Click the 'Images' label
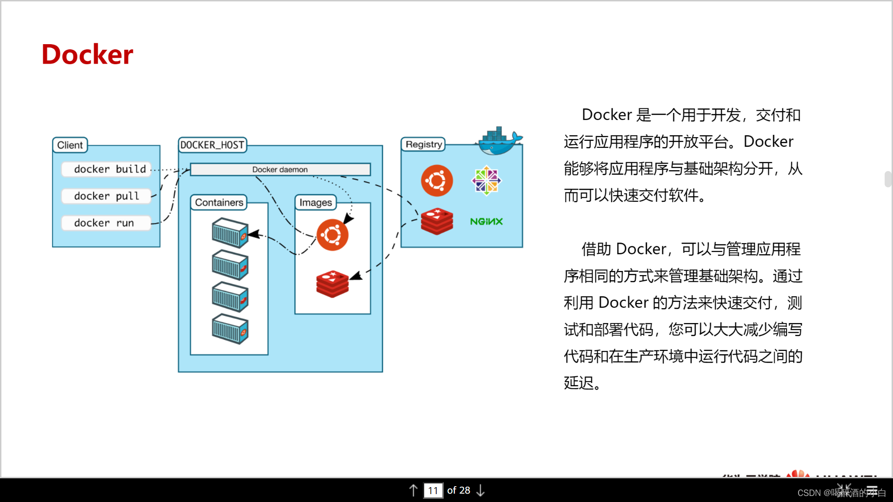Viewport: 893px width, 502px height. (x=315, y=203)
